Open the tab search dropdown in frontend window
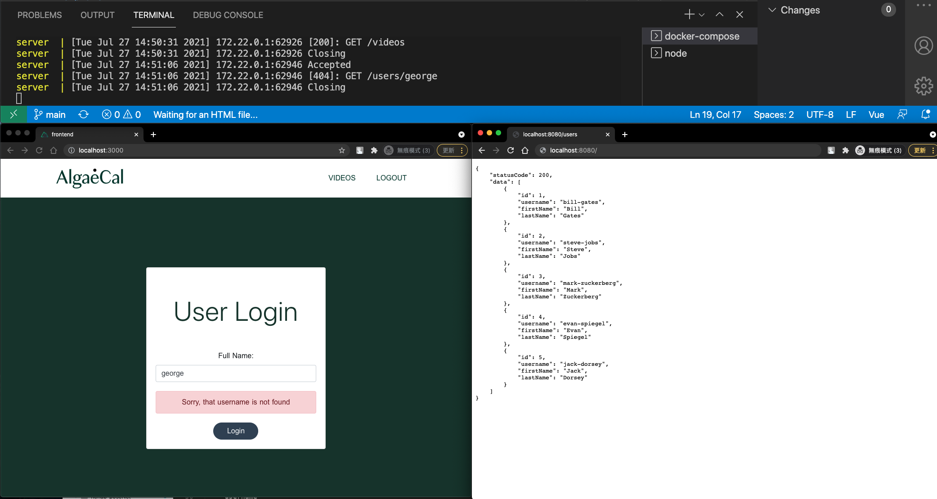The height and width of the screenshot is (499, 937). coord(461,135)
